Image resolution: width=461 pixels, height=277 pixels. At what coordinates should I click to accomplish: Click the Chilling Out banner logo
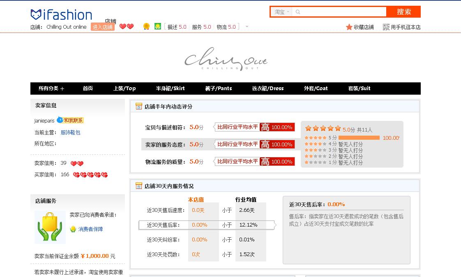click(x=226, y=59)
